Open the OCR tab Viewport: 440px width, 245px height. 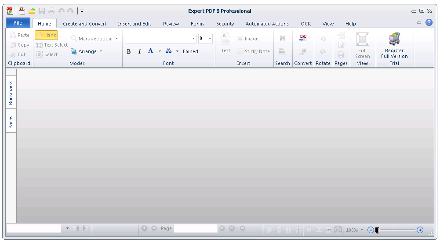coord(306,24)
